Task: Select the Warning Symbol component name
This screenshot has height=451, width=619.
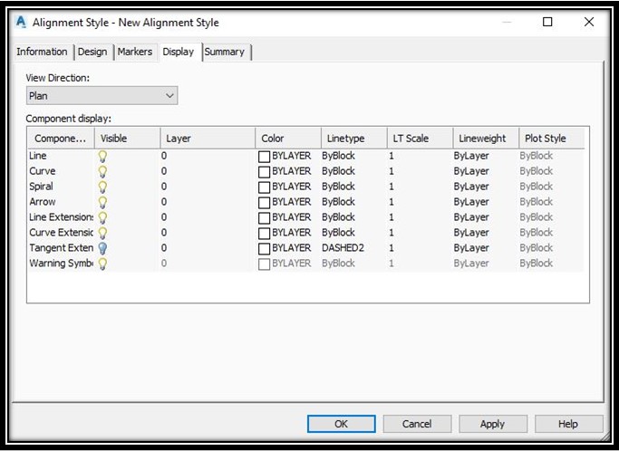Action: coord(62,264)
